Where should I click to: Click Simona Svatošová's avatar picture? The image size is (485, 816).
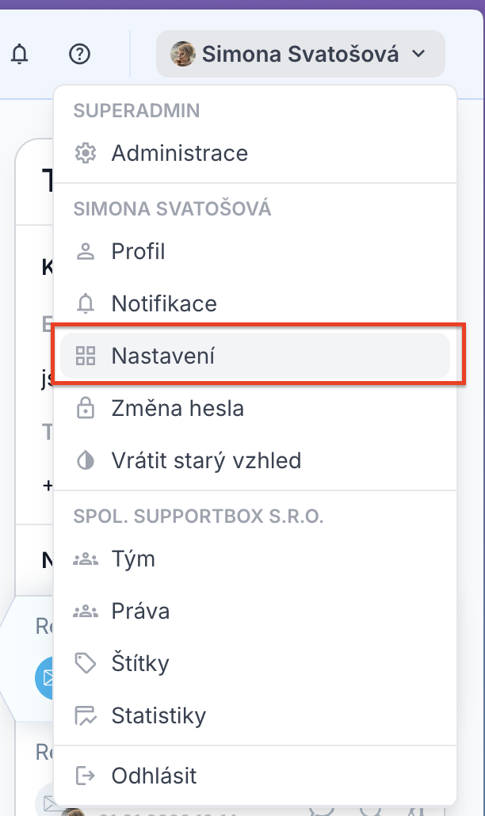(x=183, y=54)
